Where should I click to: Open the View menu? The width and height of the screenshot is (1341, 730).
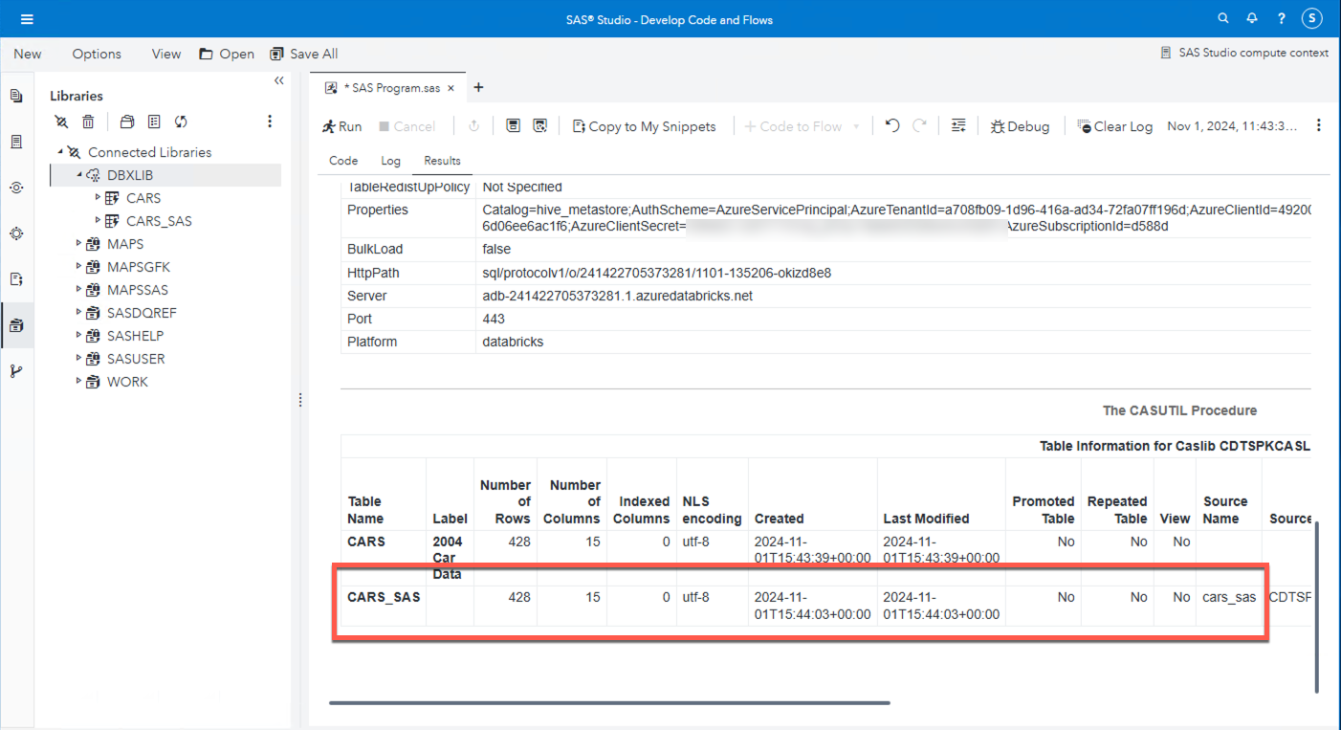165,54
